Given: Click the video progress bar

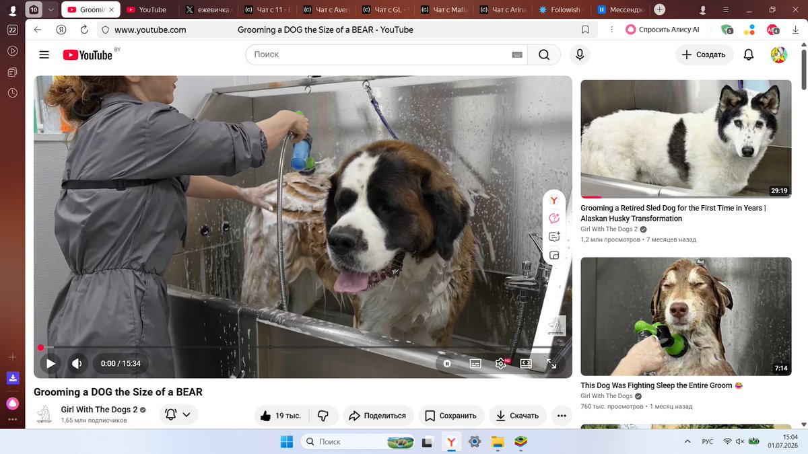Looking at the screenshot, I should click(x=303, y=347).
